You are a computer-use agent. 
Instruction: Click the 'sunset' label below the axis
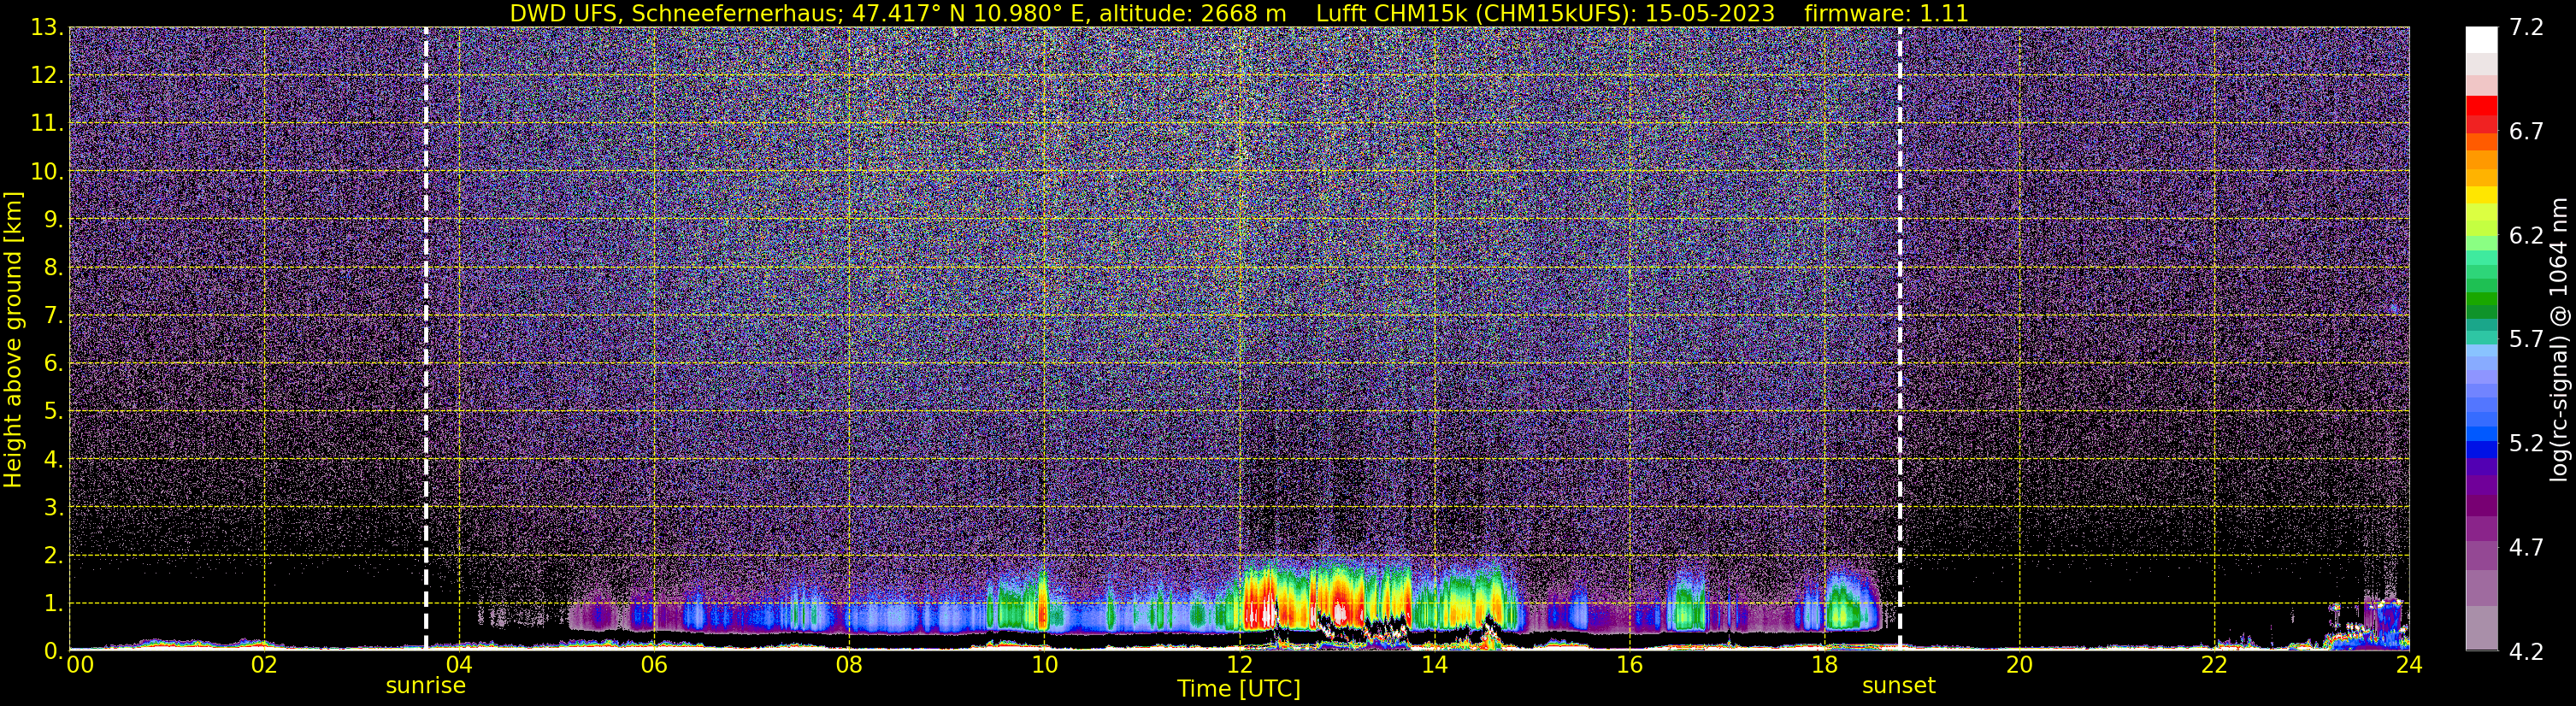[1899, 686]
